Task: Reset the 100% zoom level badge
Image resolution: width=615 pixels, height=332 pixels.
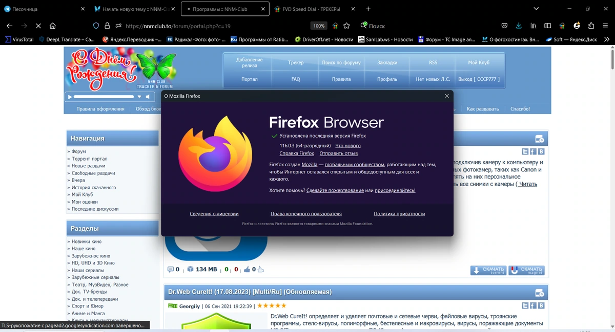Action: click(319, 26)
